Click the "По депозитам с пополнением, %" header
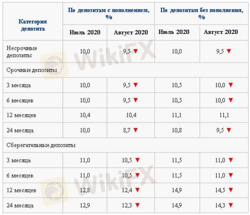250x215 pixels. pyautogui.click(x=108, y=14)
